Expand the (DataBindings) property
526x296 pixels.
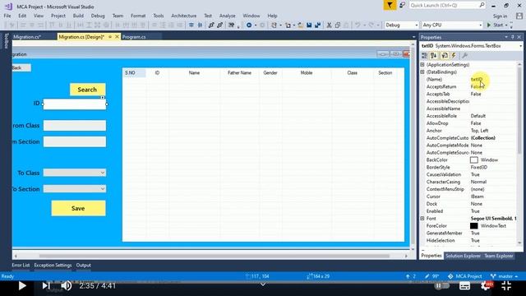coord(422,72)
